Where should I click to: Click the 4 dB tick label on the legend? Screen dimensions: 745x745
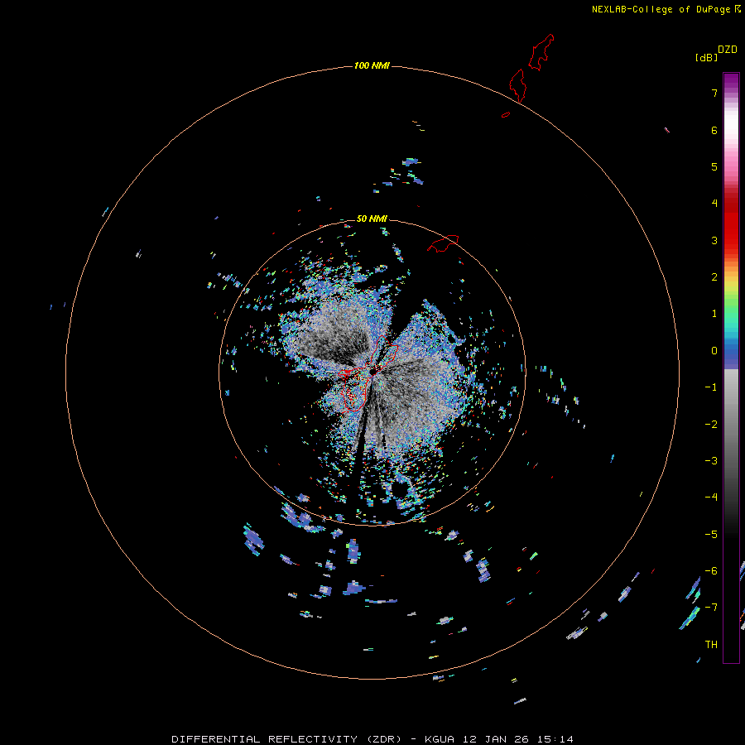point(714,204)
